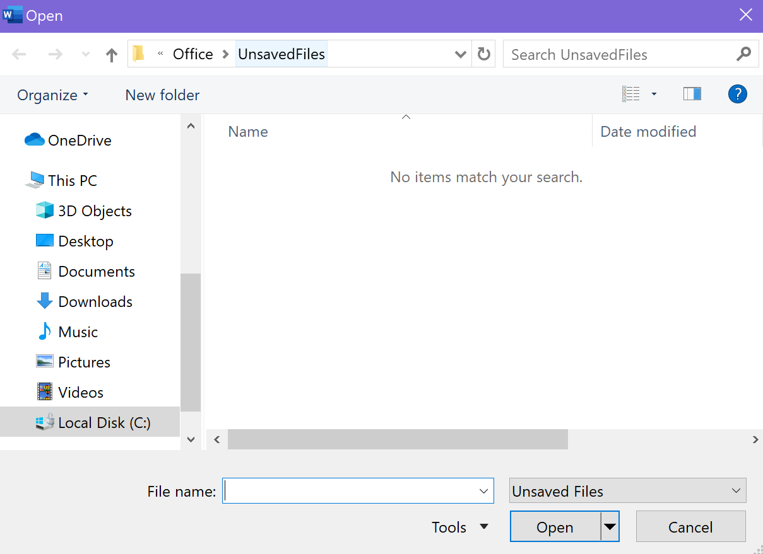Create a New folder

coord(162,95)
